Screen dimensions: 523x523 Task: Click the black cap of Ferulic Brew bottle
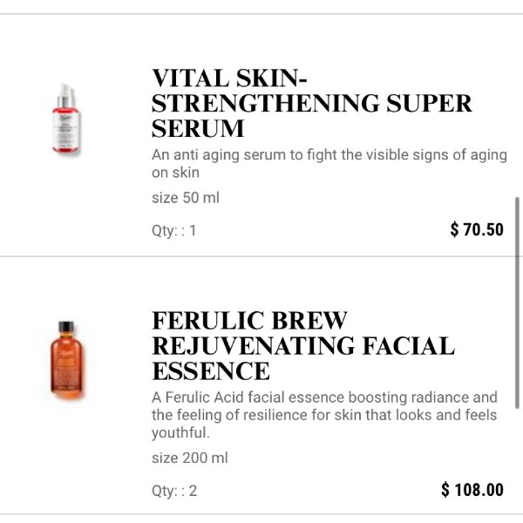66,328
